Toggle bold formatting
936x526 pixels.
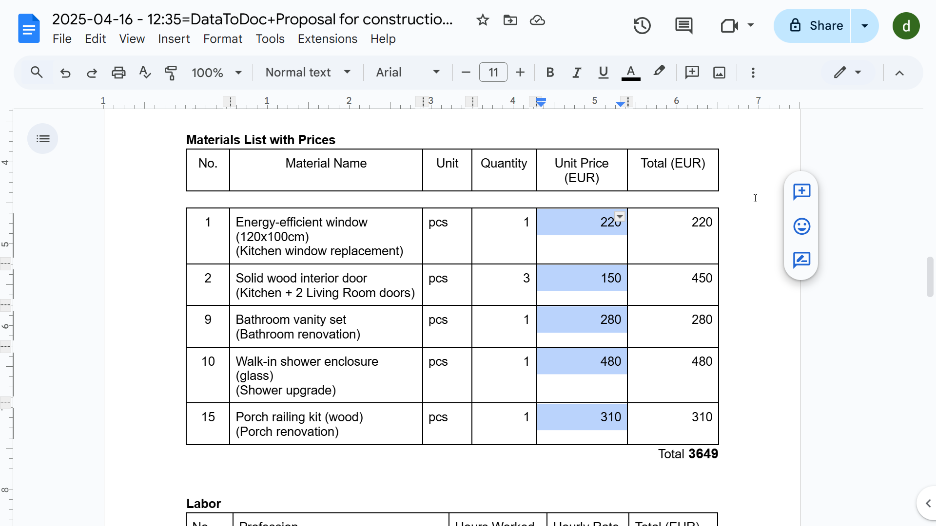click(x=550, y=73)
